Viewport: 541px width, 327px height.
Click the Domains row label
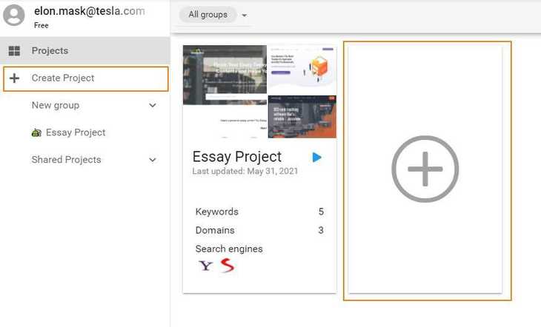point(215,230)
